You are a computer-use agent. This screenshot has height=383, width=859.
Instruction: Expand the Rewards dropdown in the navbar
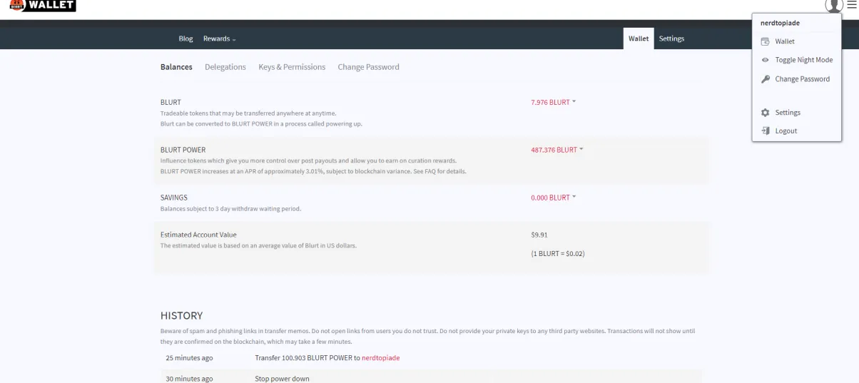tap(219, 39)
